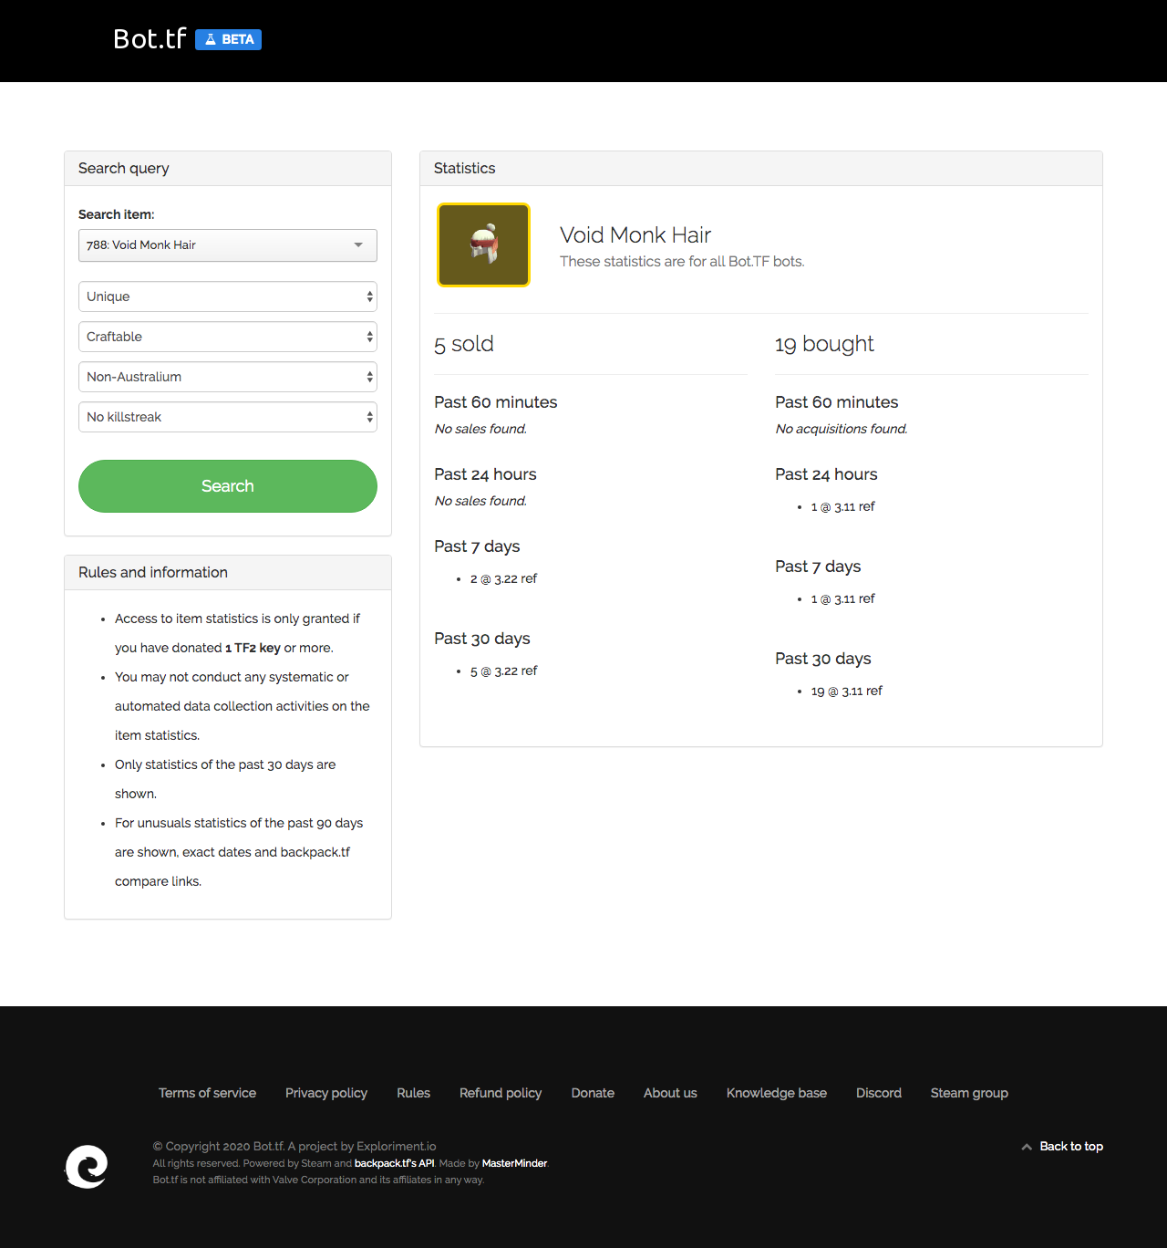Click the '19 @ 3.11 ref' bought entry
1167x1248 pixels.
[x=846, y=691]
